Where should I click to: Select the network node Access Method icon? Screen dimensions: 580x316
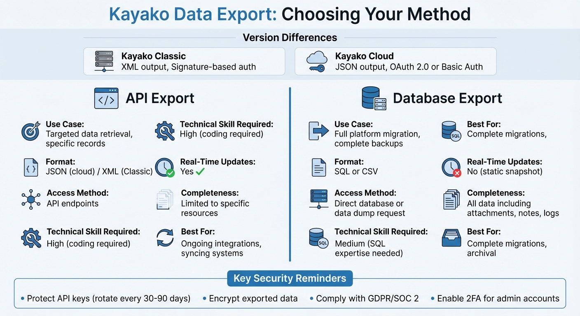pos(31,200)
